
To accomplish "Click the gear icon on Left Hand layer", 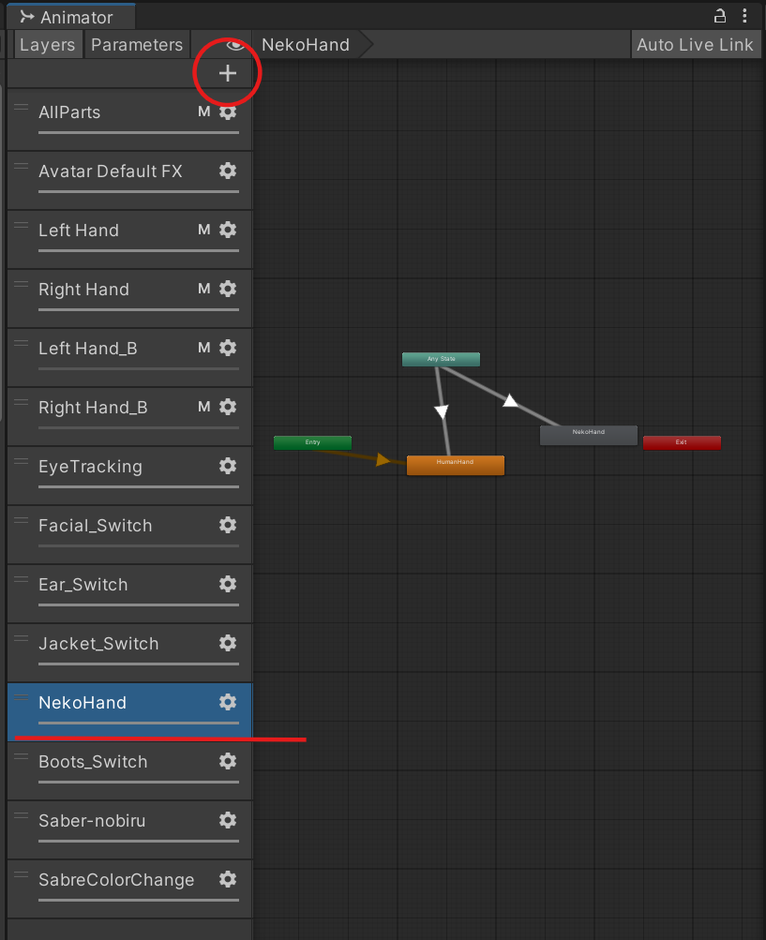I will [x=227, y=231].
